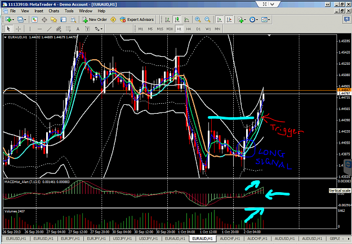Screen dimensions: 352x244
Task: Open the Help menu
Action: click(x=101, y=11)
